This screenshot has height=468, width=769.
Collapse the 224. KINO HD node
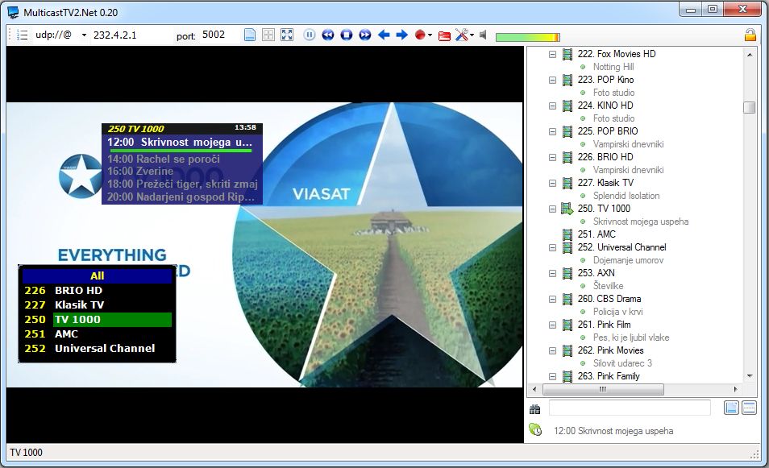coord(552,106)
